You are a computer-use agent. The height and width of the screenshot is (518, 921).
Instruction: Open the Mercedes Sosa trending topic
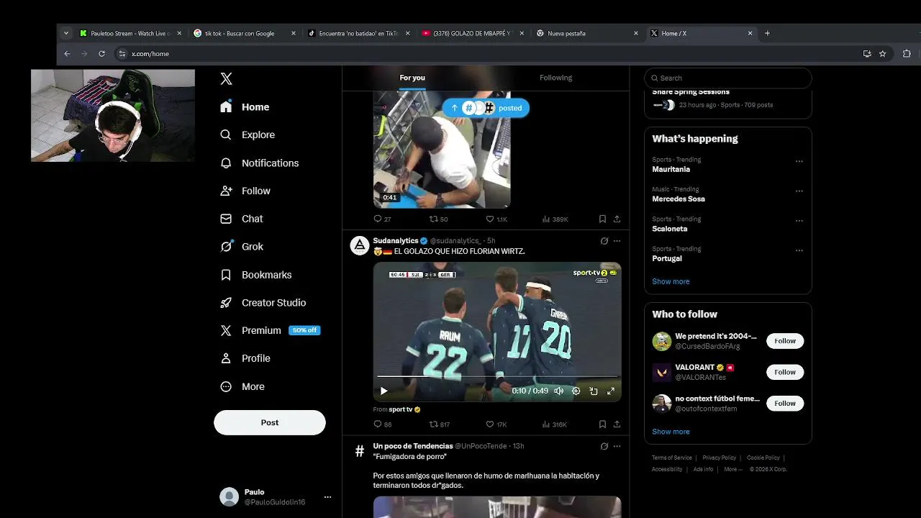coord(679,199)
